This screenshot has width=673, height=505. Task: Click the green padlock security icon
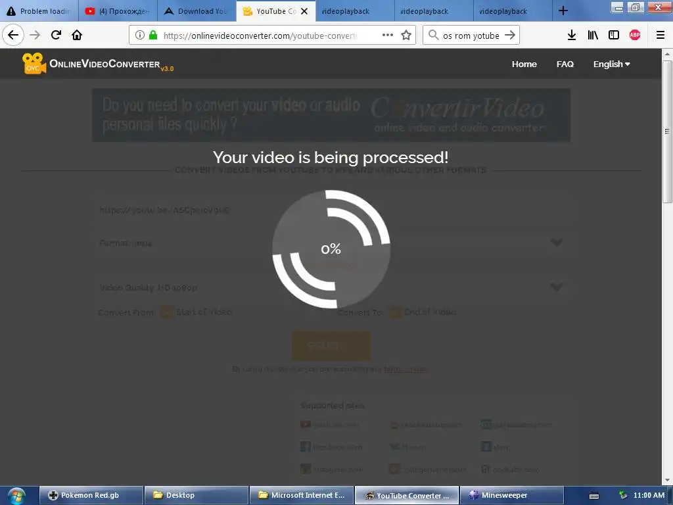coord(152,35)
